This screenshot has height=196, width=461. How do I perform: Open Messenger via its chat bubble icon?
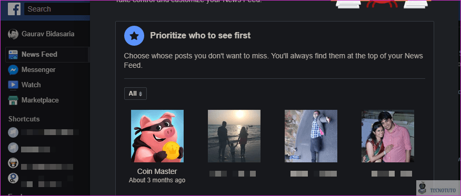pyautogui.click(x=13, y=70)
